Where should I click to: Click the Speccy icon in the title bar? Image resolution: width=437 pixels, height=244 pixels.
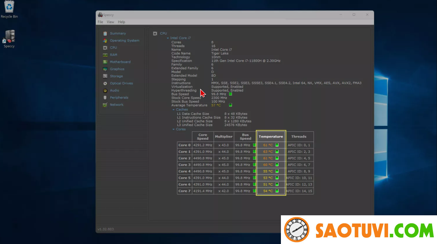(x=100, y=15)
